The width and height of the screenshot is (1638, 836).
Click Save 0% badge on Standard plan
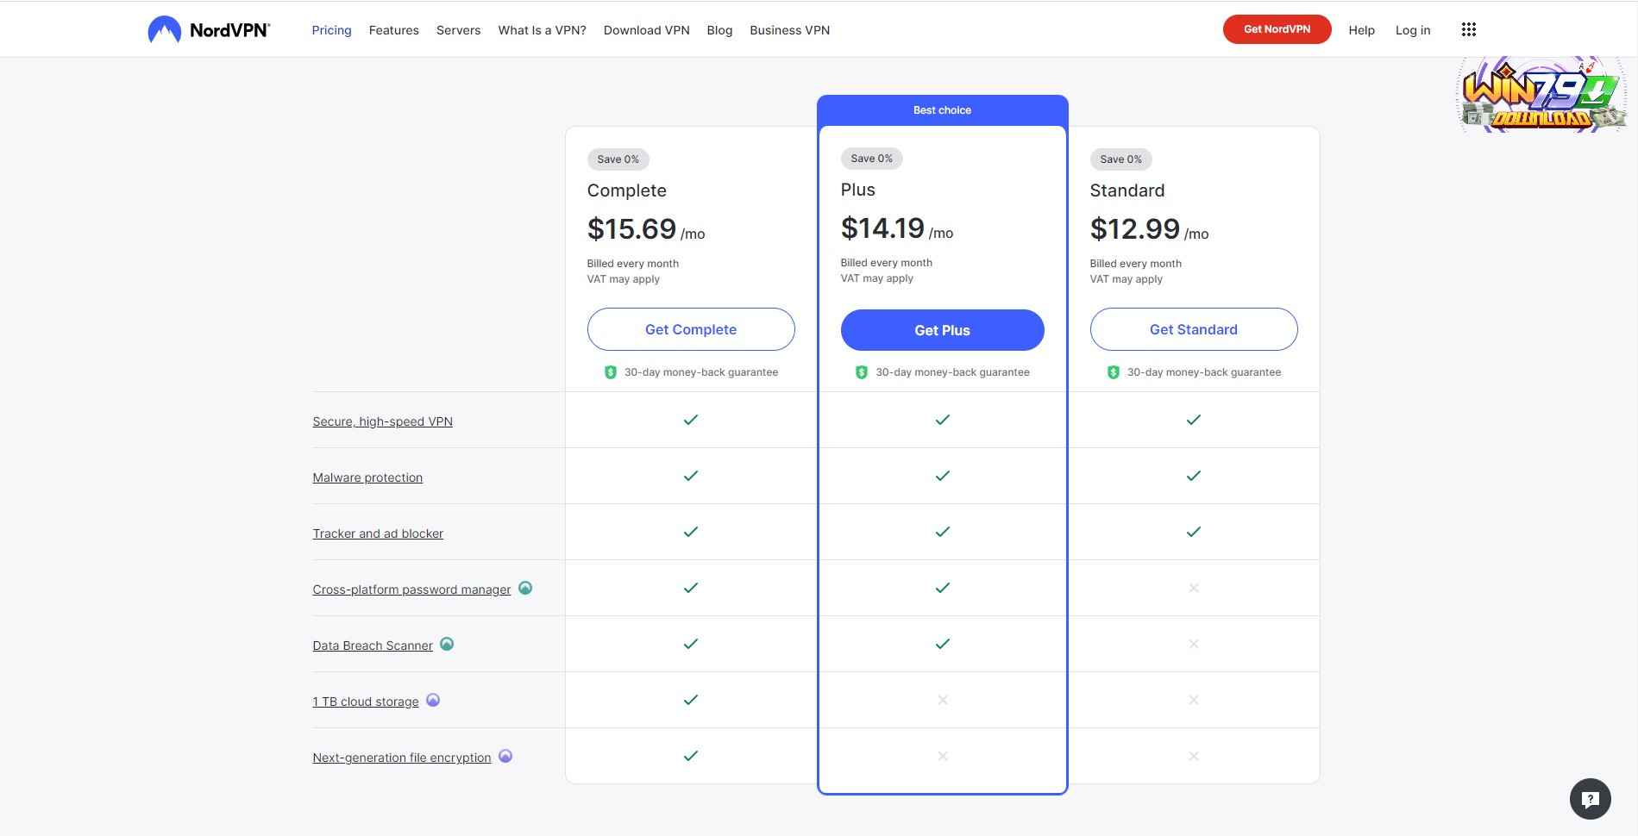(1121, 159)
